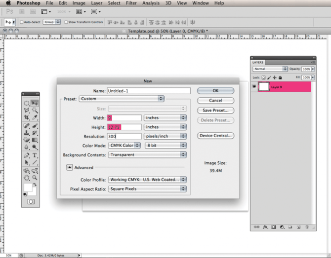The image size is (331, 258).
Task: Select the History Brush tool
Action: (35, 133)
